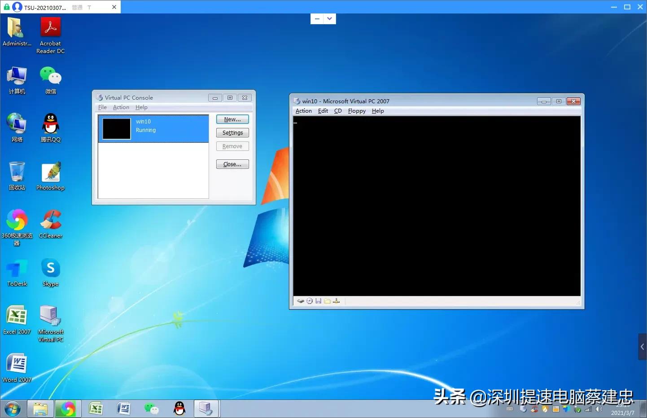This screenshot has height=418, width=647.
Task: Open the CD menu in win10 VM window
Action: pyautogui.click(x=338, y=111)
